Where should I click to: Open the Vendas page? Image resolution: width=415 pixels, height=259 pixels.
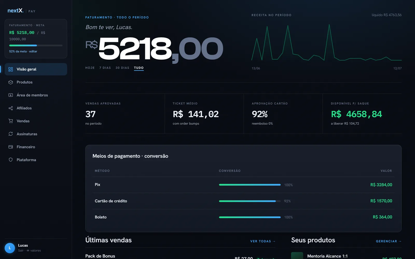click(x=36, y=121)
